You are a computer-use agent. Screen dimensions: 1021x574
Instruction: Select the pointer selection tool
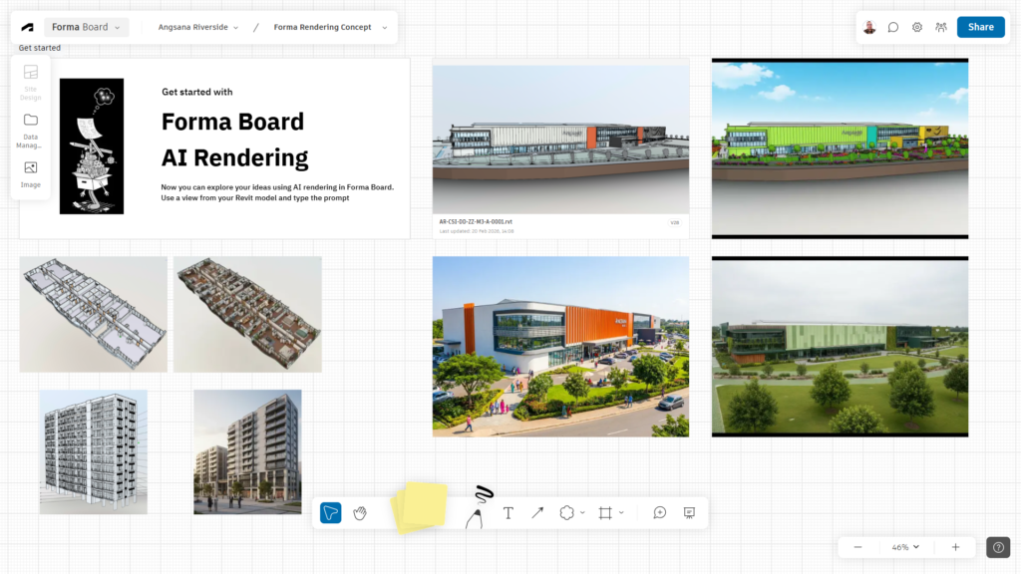(x=331, y=513)
